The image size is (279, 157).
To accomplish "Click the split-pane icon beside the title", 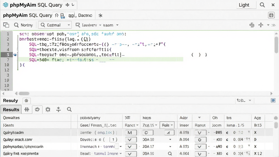I will click(67, 5).
